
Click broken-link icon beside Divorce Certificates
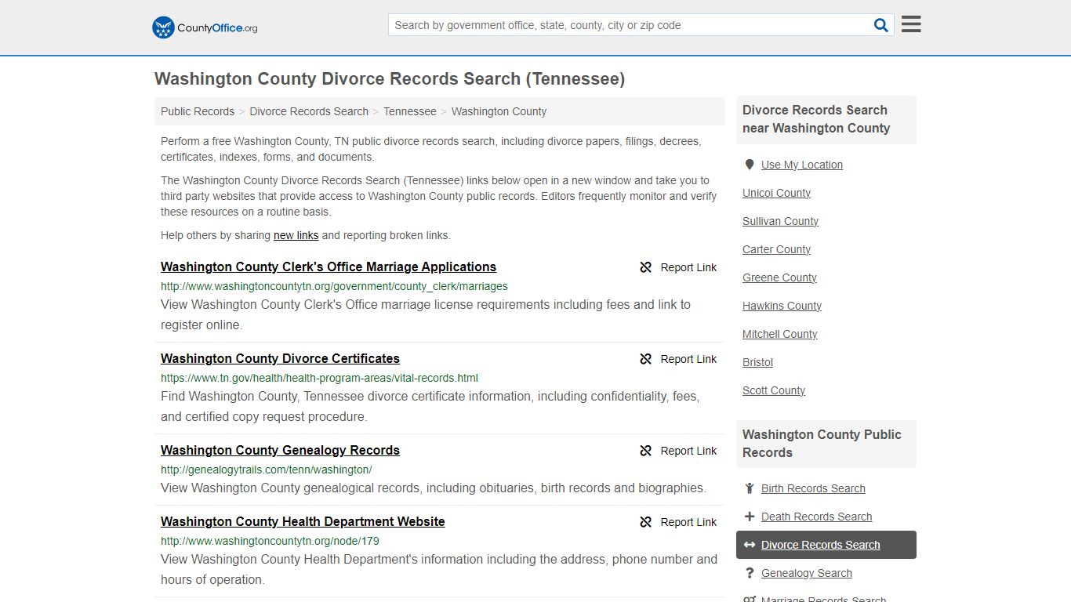click(646, 359)
